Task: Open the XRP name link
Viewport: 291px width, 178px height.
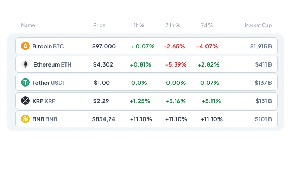Action: pos(44,101)
